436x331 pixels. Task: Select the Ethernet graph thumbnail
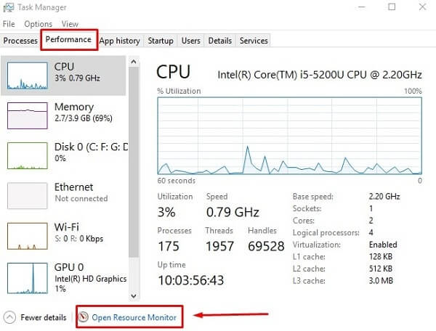tap(28, 195)
